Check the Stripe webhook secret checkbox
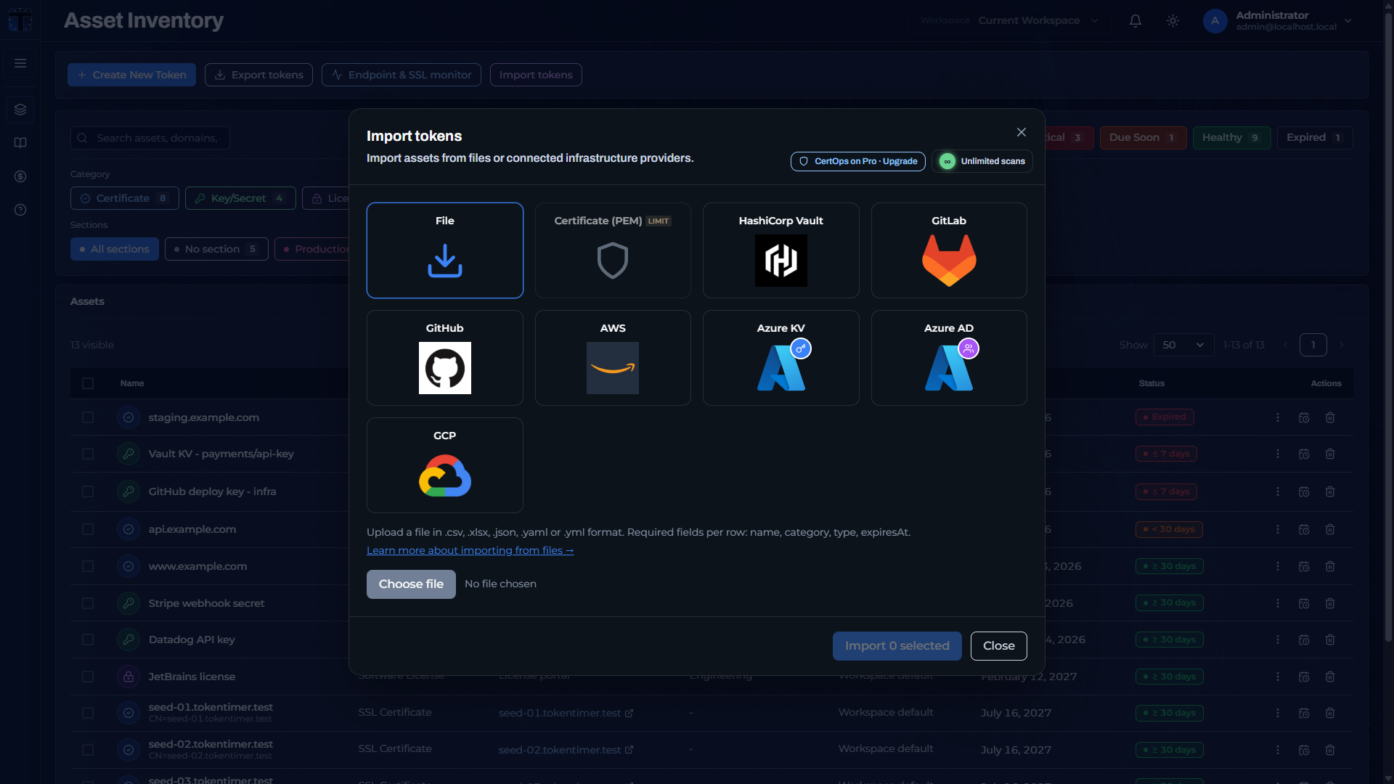 tap(88, 603)
